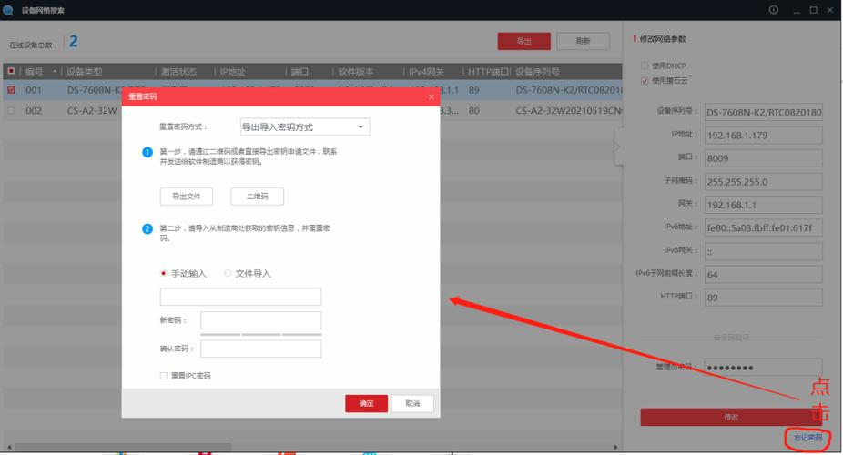Click the 端口 field showing 8009
The height and width of the screenshot is (455, 843).
764,158
